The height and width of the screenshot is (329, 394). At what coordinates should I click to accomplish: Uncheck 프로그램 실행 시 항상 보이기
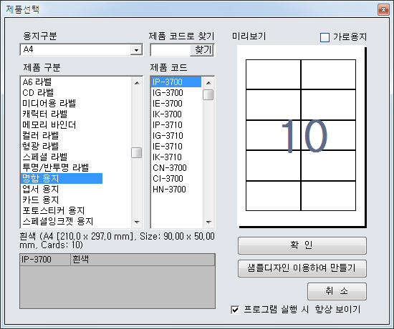click(235, 310)
